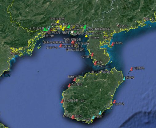Select the cyan pin at 后海
The image size is (156, 128).
pos(93,118)
